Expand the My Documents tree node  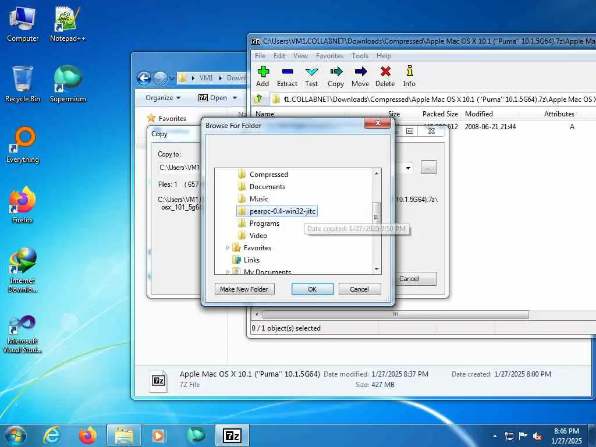click(228, 272)
